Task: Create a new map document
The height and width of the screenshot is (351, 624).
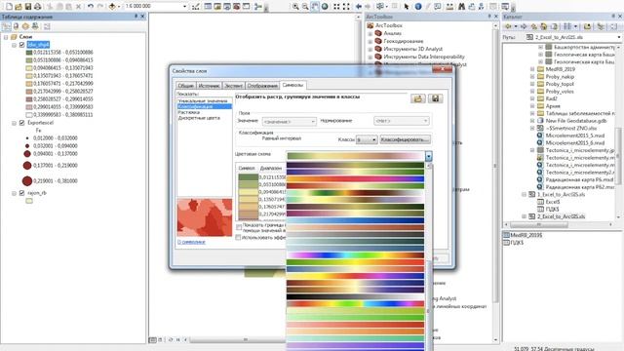Action: (x=9, y=7)
